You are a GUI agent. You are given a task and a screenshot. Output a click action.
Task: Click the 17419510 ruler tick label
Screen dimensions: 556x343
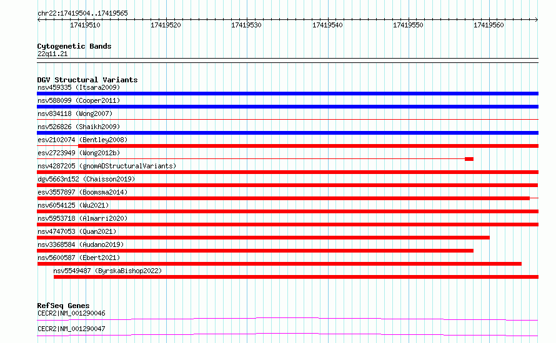pos(85,25)
